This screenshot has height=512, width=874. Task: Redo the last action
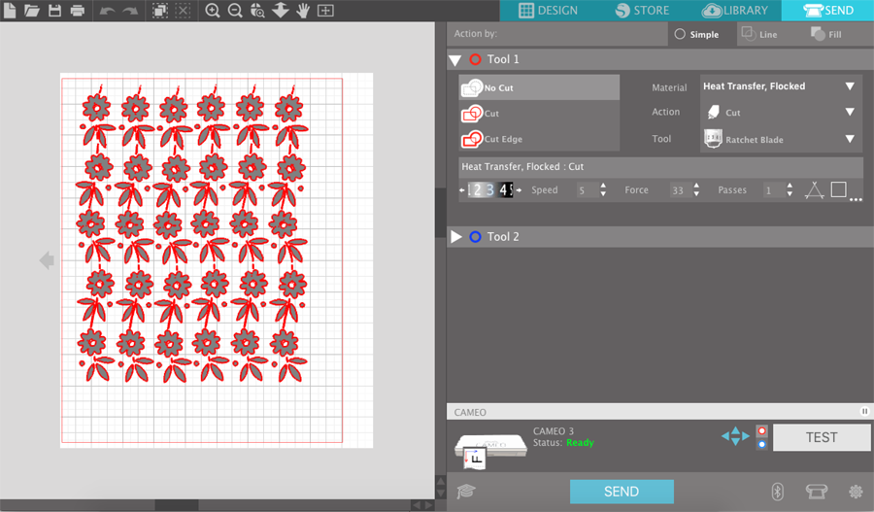click(x=130, y=11)
